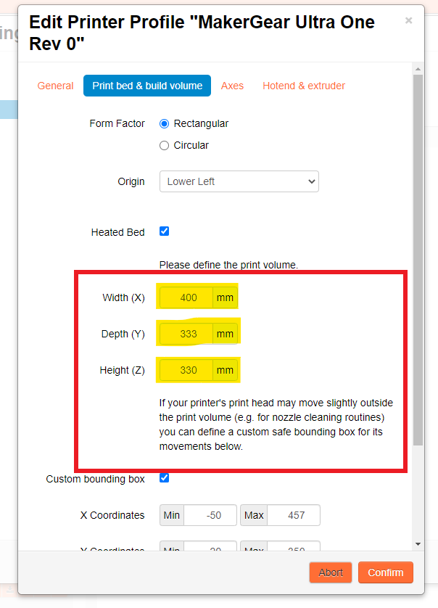438x608 pixels.
Task: Select the Print bed & build volume tab
Action: [147, 86]
